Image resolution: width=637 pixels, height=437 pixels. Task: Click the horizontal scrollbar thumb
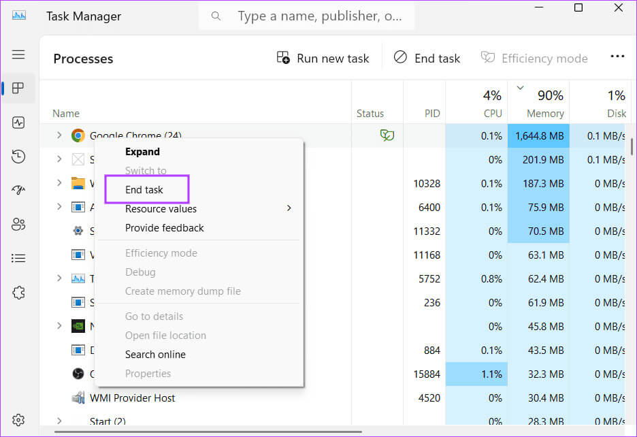(208, 432)
